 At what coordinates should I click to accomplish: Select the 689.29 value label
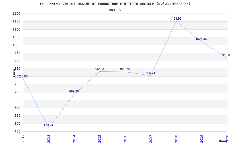coord(74,91)
